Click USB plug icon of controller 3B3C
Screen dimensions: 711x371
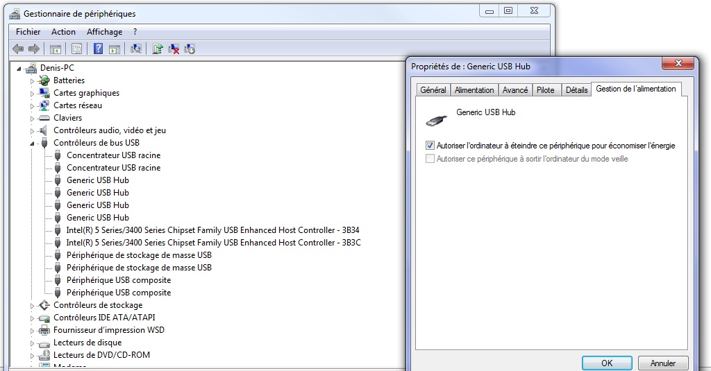click(58, 243)
